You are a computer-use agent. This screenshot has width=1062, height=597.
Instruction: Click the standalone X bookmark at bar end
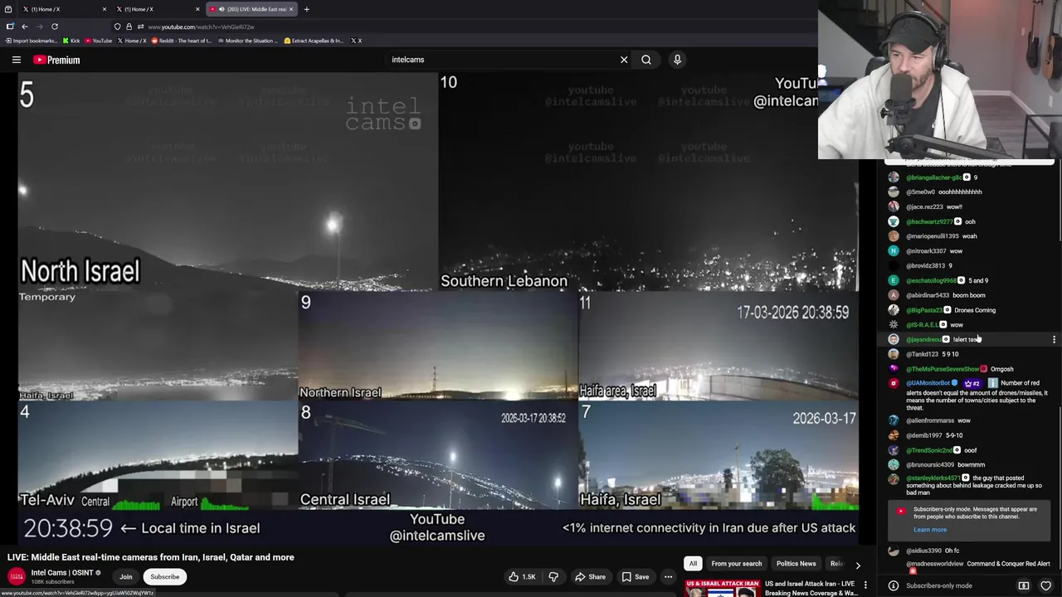click(x=356, y=41)
